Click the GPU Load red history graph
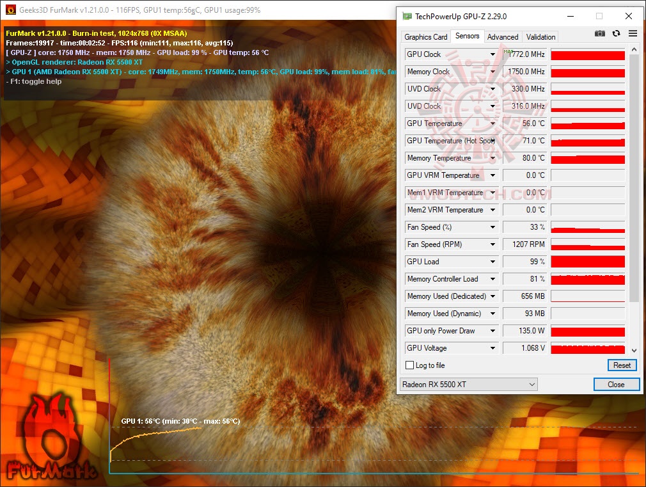This screenshot has width=646, height=487. (x=588, y=262)
